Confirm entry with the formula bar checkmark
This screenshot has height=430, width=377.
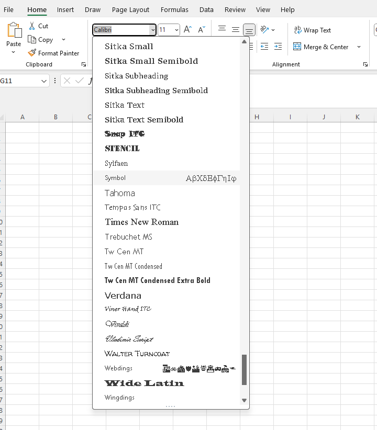pos(80,81)
